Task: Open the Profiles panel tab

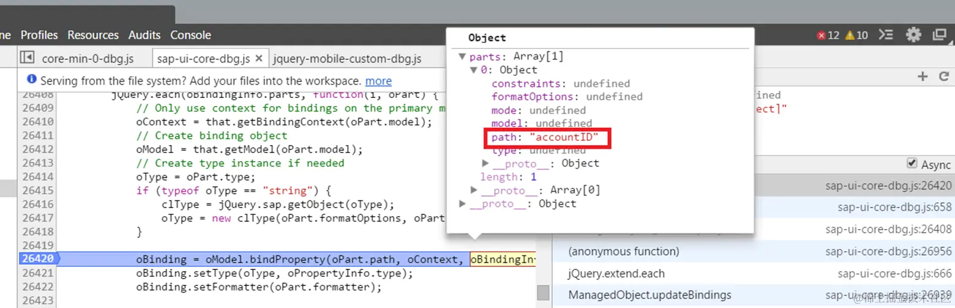Action: [39, 35]
